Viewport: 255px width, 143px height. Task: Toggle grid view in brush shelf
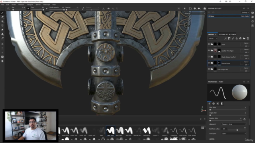tap(202, 128)
